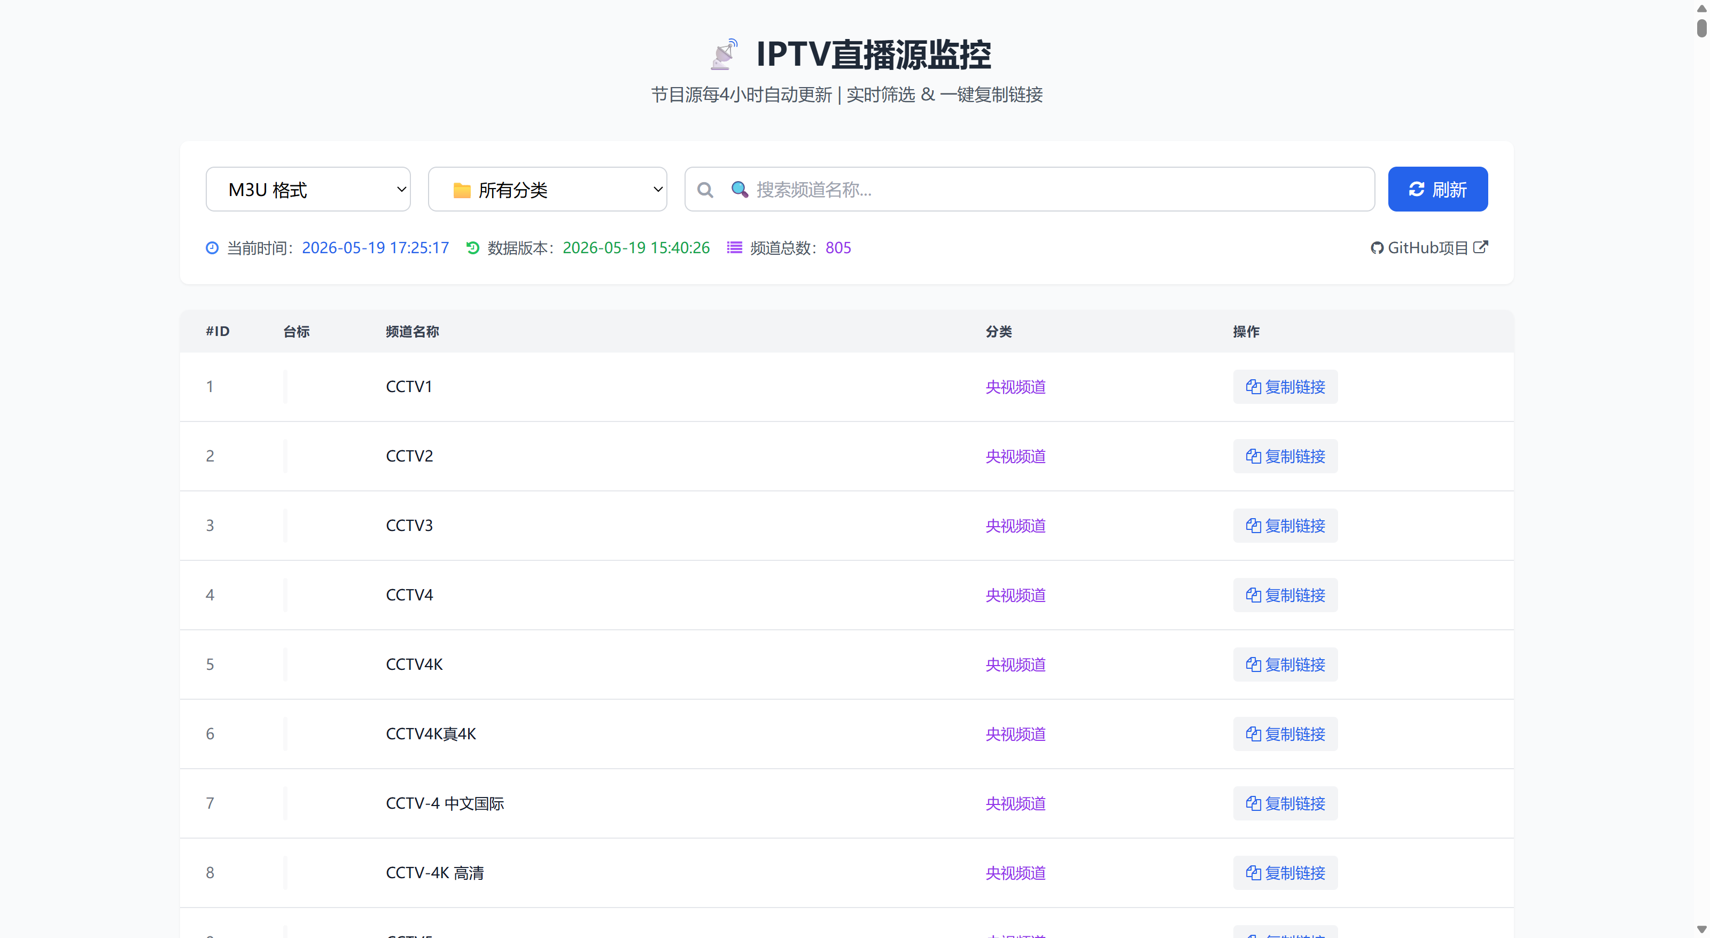Viewport: 1710px width, 938px height.
Task: Click the vertical scrollbar thumb
Action: [x=1701, y=28]
